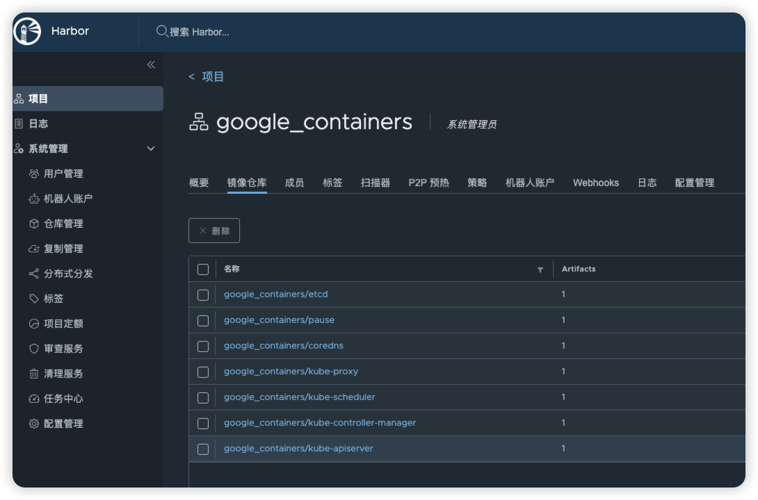Select 审查服务 in the sidebar
758x500 pixels.
(63, 349)
